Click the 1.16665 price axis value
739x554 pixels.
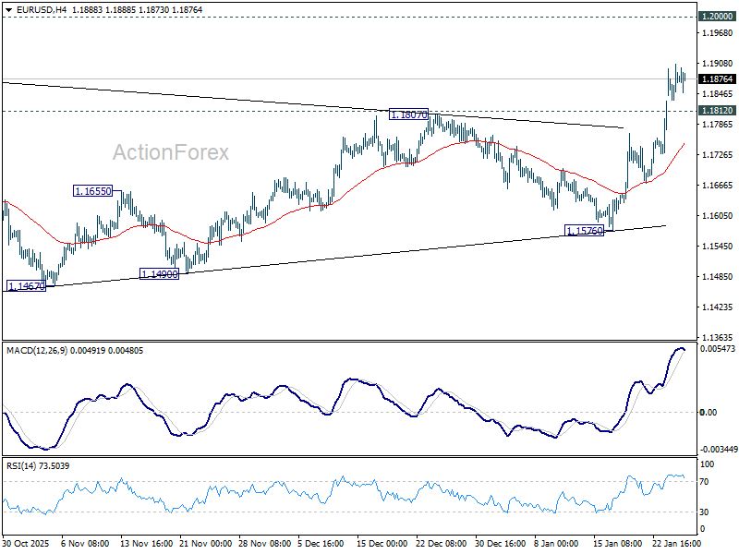(718, 186)
